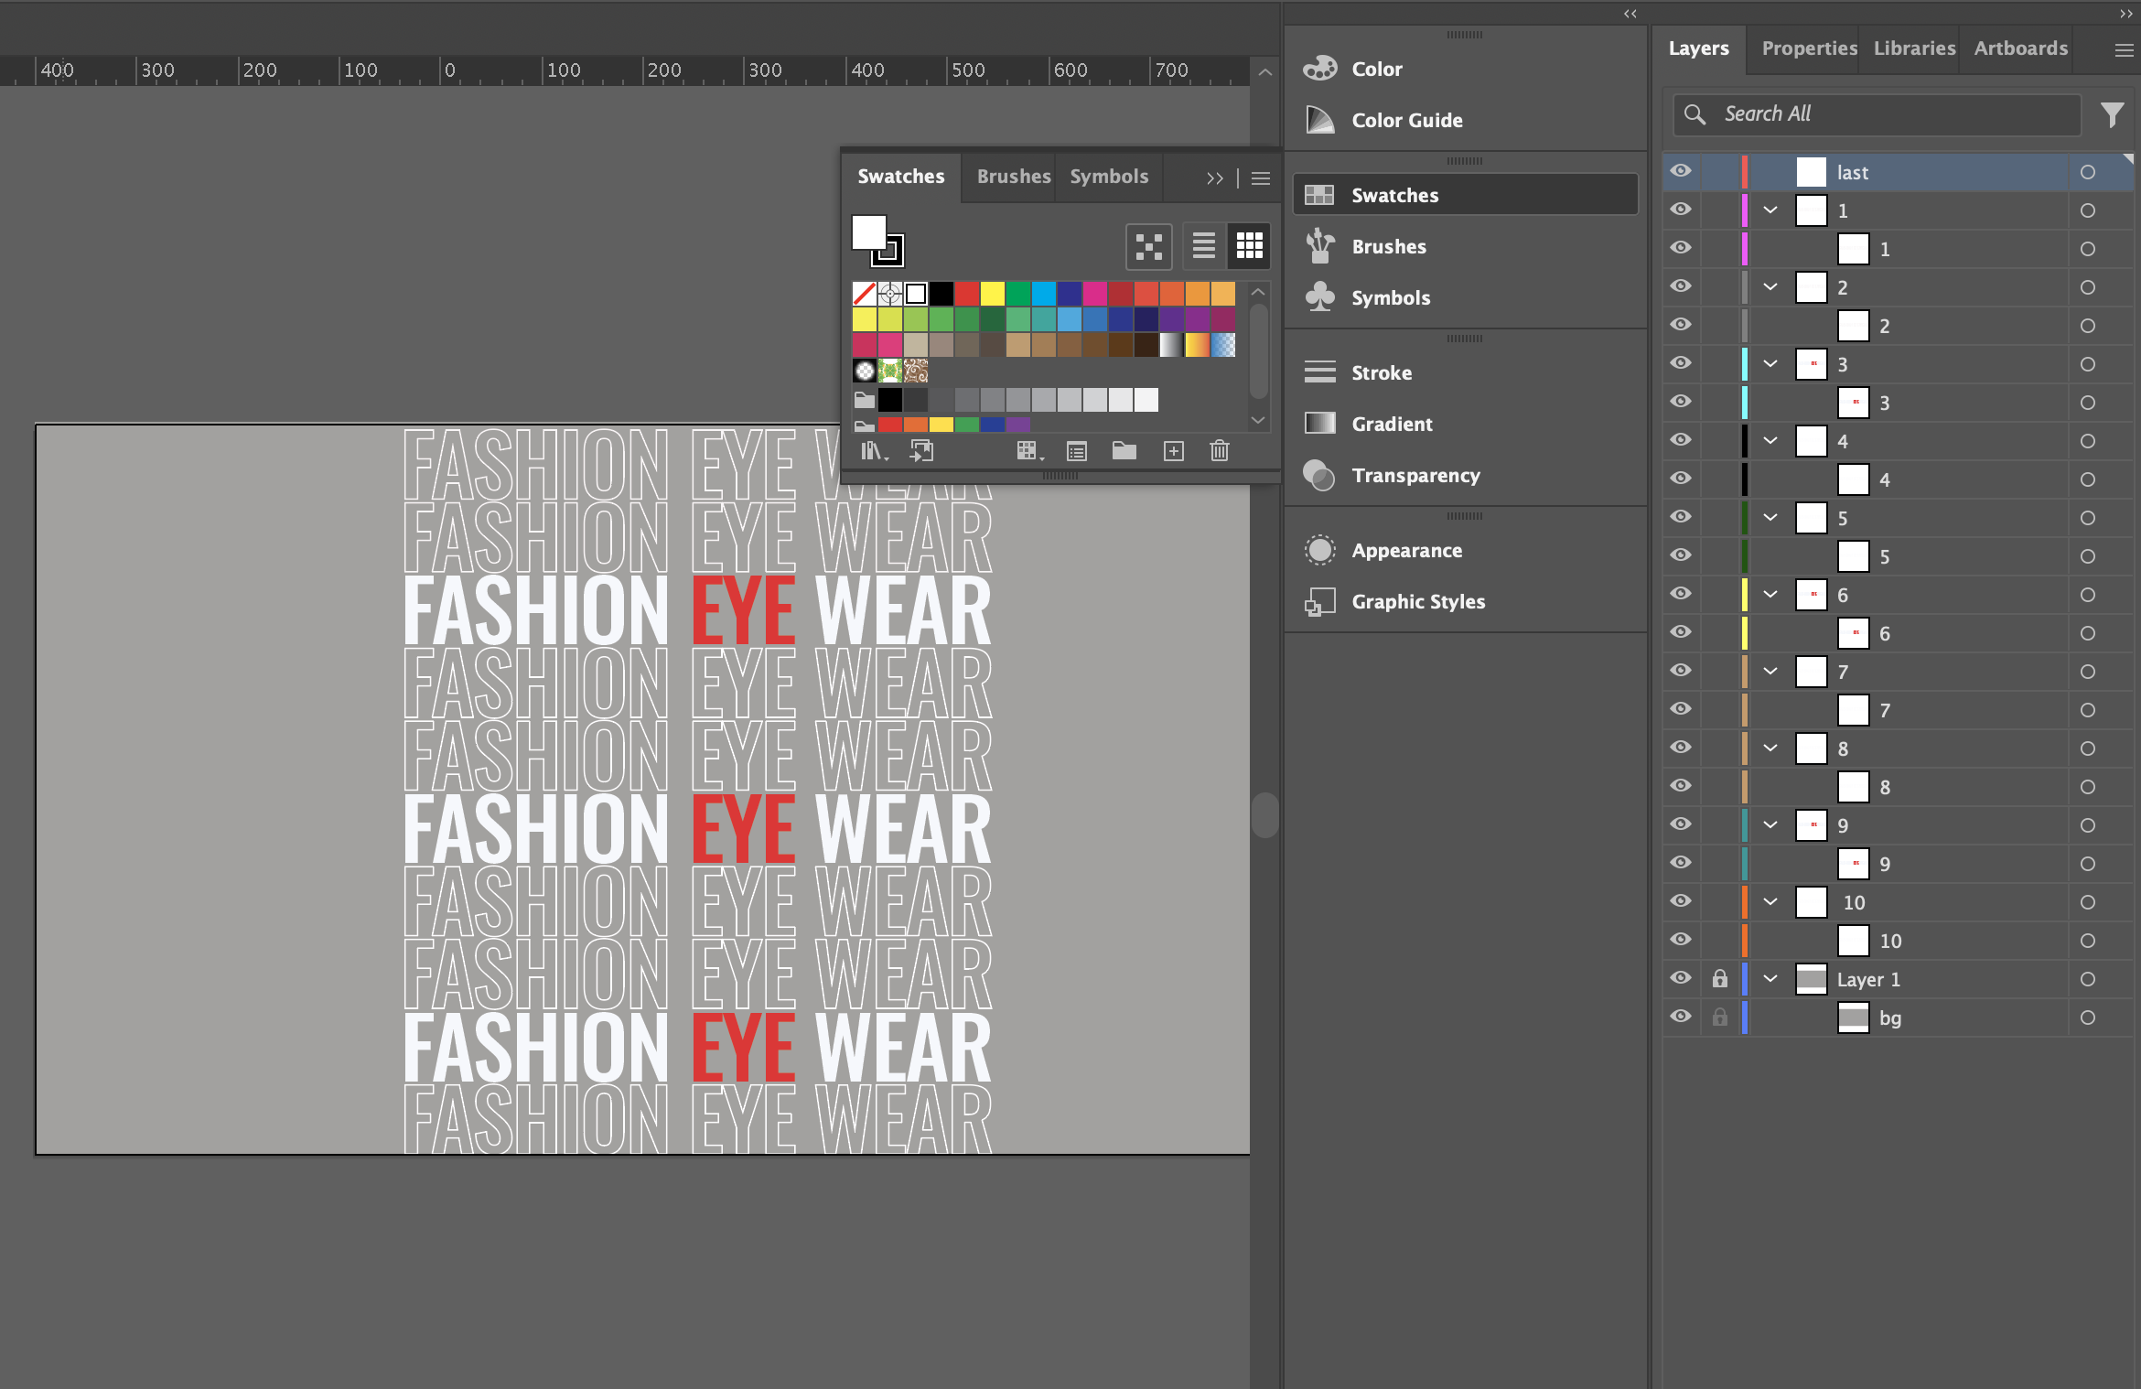Open the Swatch Libraries menu icon
This screenshot has height=1389, width=2141.
click(x=873, y=451)
